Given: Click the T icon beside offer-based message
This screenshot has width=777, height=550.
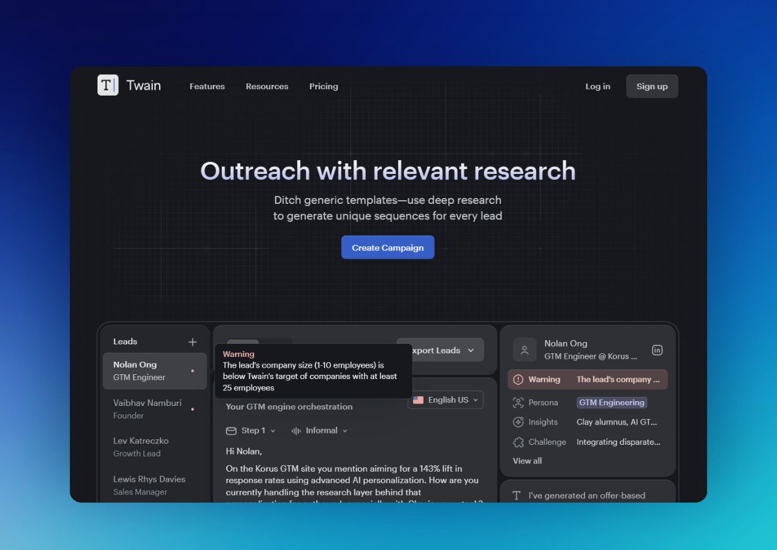Looking at the screenshot, I should point(517,496).
